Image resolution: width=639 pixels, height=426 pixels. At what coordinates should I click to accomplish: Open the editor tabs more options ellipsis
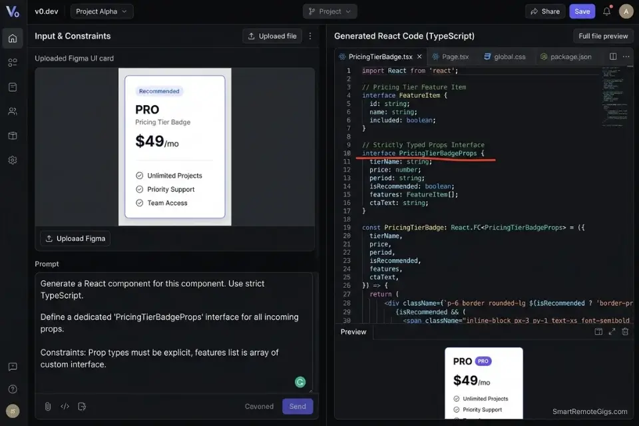pyautogui.click(x=626, y=57)
